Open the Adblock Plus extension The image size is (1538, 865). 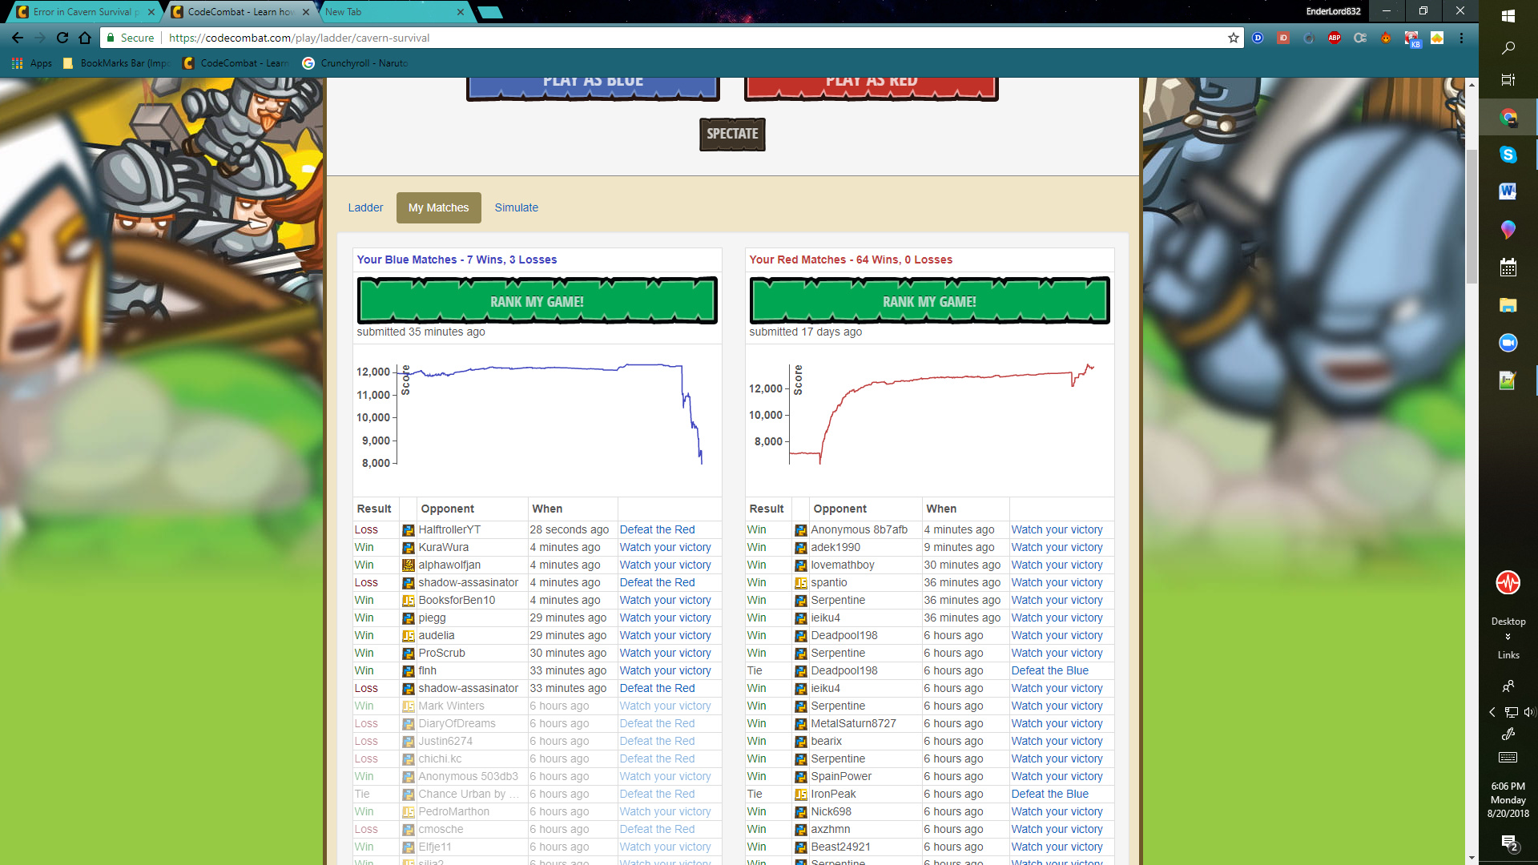1335,38
